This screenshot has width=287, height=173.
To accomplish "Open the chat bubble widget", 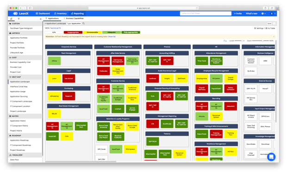I will tap(271, 157).
